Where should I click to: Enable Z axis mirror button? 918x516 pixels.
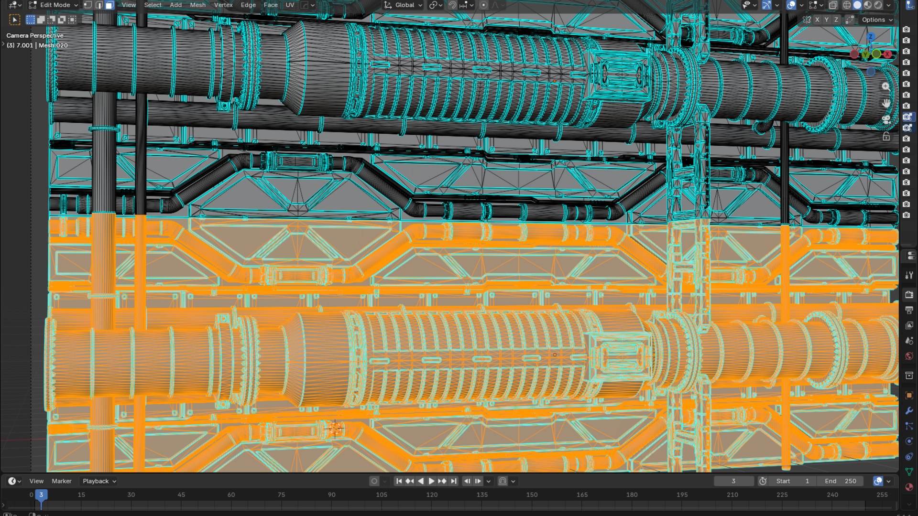[836, 20]
